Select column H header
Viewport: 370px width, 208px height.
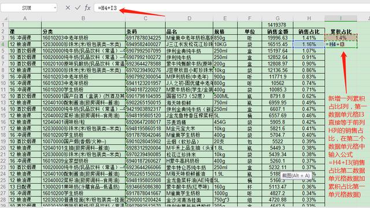(309, 18)
